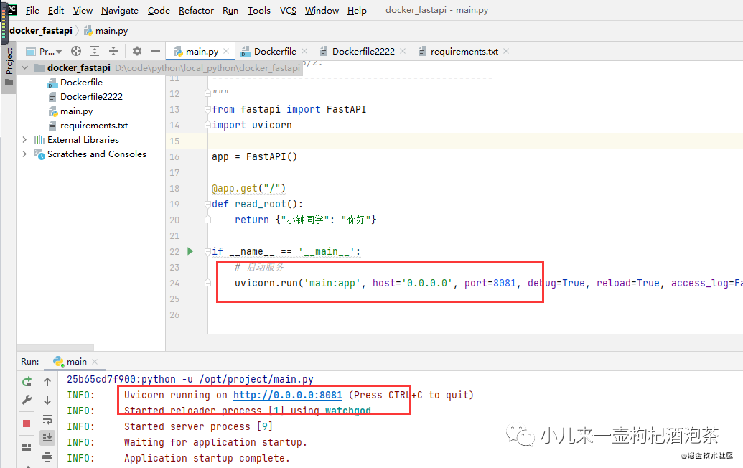This screenshot has width=743, height=468.
Task: Close the Dockerfile2222 editor tab
Action: 403,51
